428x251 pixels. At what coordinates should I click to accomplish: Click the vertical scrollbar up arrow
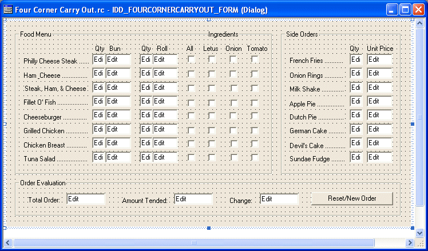tap(420, 23)
